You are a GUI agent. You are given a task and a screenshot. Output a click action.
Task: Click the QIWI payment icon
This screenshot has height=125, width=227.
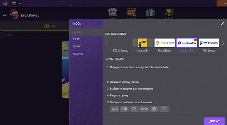[x=134, y=109]
